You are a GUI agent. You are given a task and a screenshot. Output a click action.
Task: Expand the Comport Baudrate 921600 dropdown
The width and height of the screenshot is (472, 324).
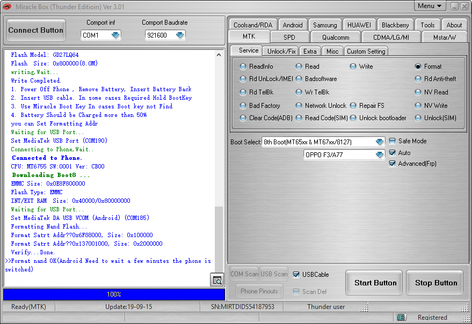pos(180,35)
